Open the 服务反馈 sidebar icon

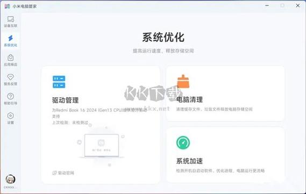(11, 77)
